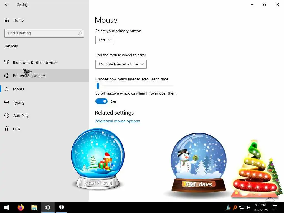The image size is (284, 213).
Task: Open the clock showing 3:10 PM
Action: click(260, 207)
